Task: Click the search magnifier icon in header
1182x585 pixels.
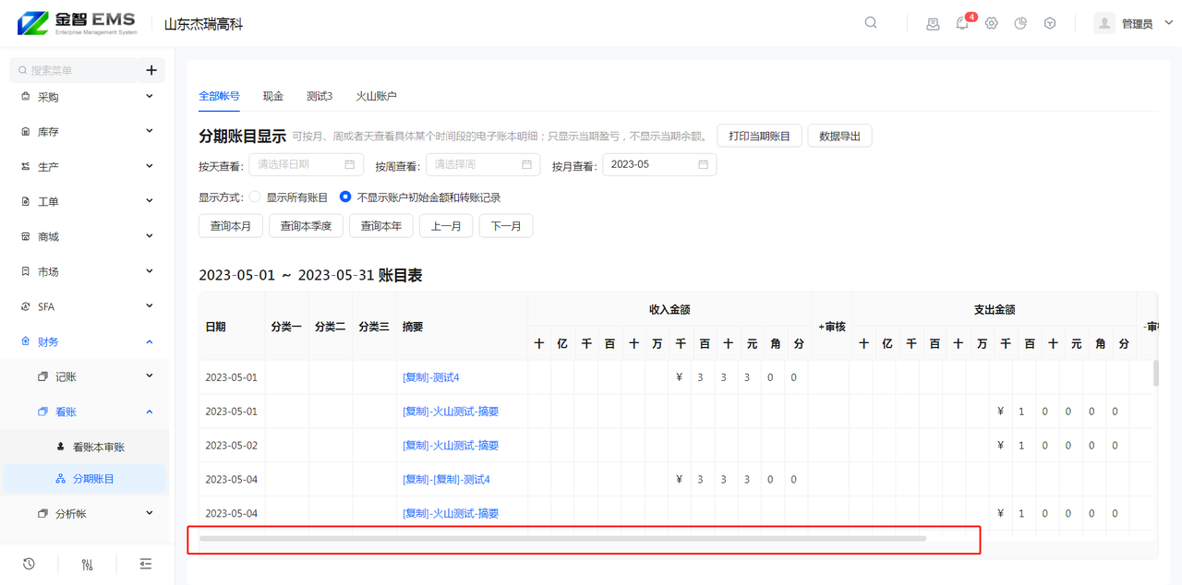Action: [871, 23]
